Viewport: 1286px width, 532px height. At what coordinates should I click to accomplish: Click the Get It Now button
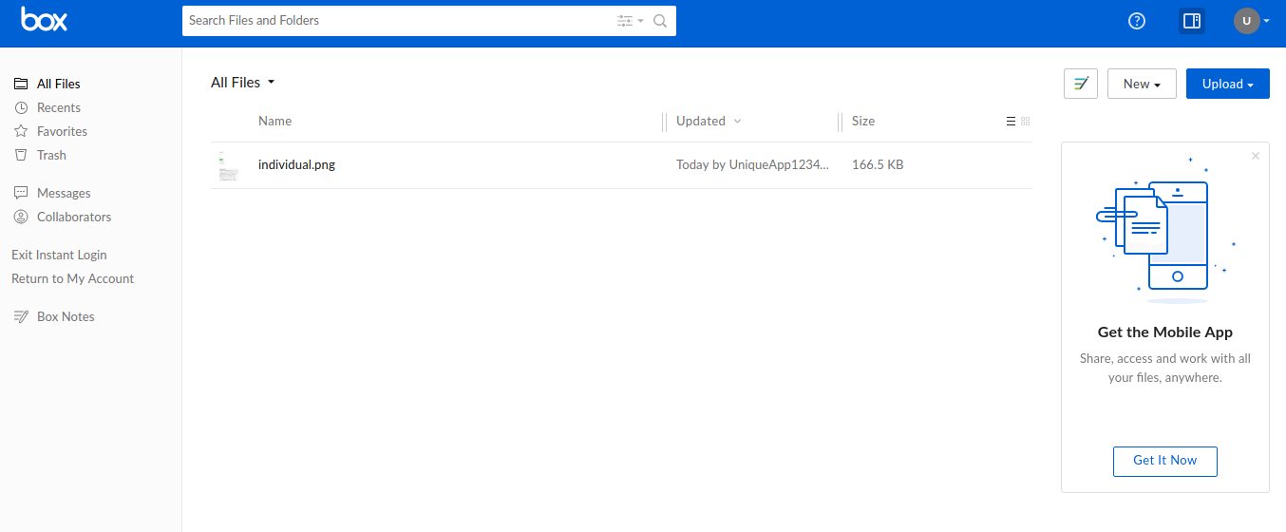[1164, 461]
